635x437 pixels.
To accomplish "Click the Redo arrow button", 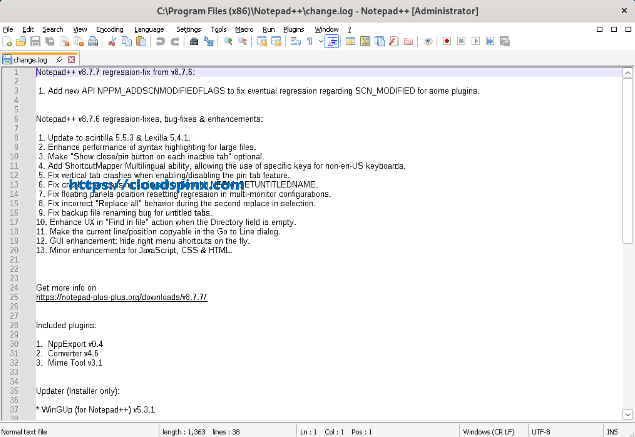I will (175, 41).
